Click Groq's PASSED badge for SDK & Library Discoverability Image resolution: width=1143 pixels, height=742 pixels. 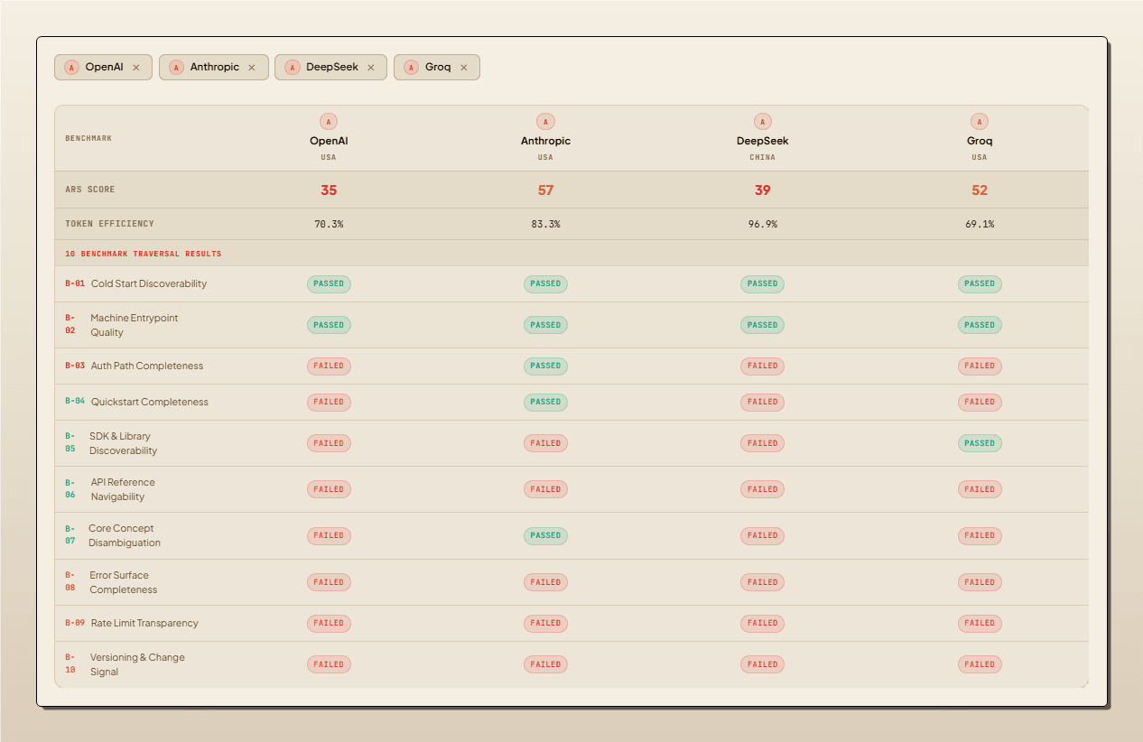980,443
